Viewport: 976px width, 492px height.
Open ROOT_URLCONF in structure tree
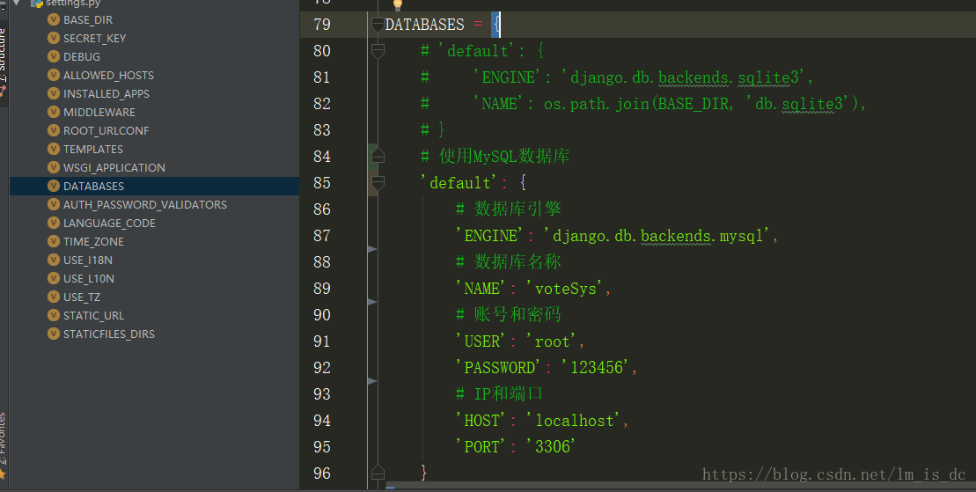coord(106,131)
